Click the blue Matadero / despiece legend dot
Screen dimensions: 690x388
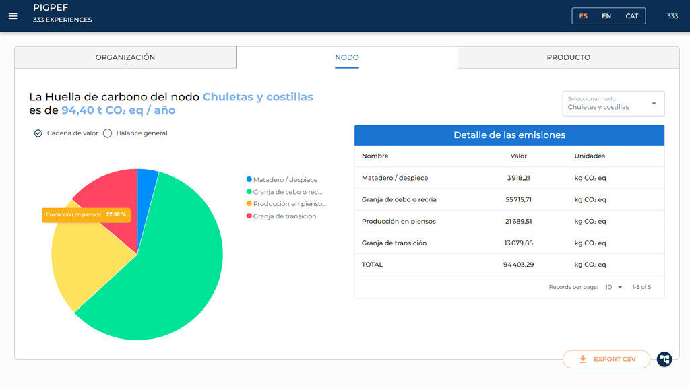(249, 180)
